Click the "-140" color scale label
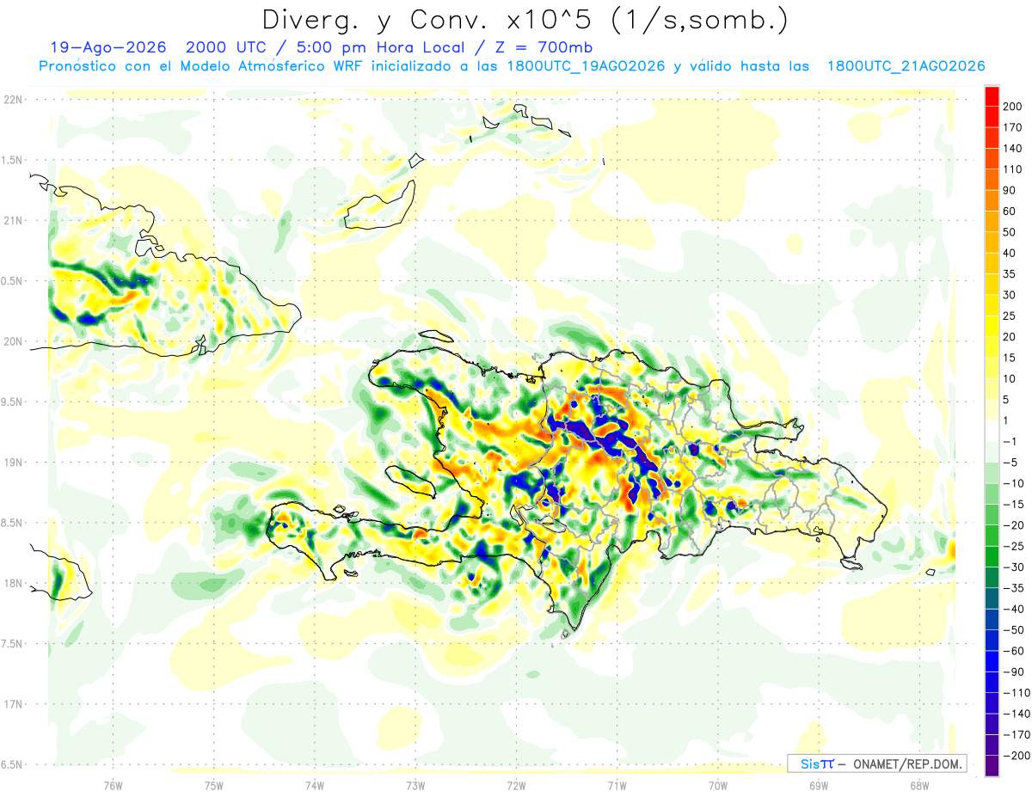This screenshot has height=797, width=1032. tap(1017, 714)
